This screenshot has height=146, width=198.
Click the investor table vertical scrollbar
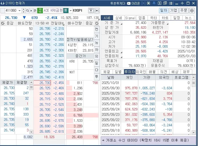193,106
